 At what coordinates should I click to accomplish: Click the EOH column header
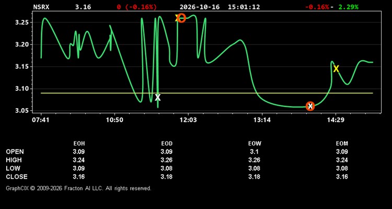click(79, 144)
